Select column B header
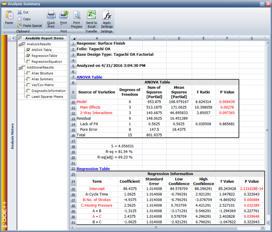 click(x=130, y=38)
